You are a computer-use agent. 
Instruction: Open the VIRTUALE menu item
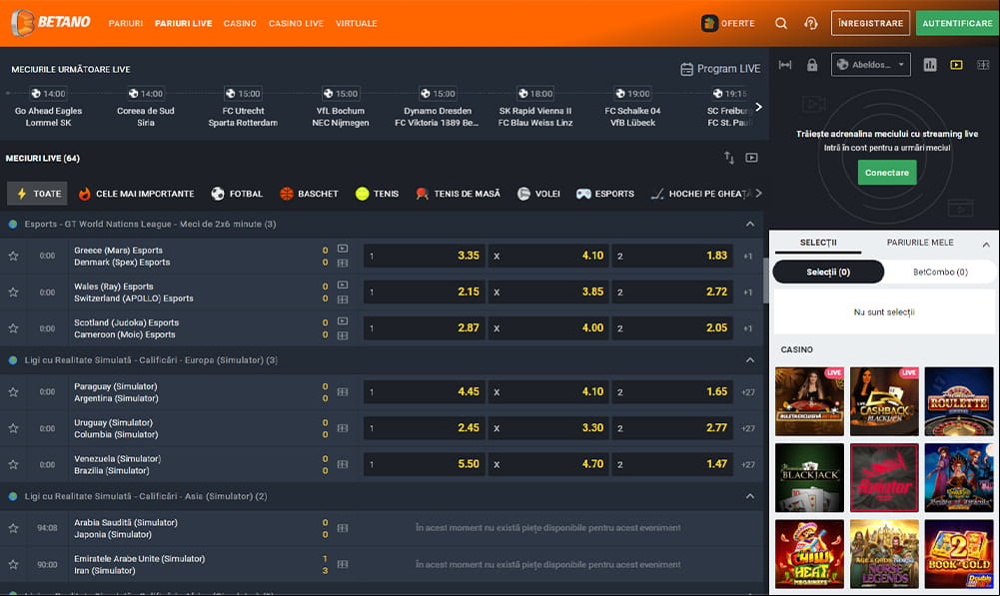coord(357,24)
